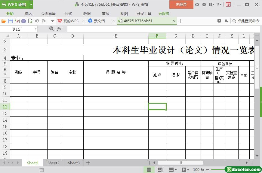Switch to Normal view in status bar
Viewport: 262px width, 173px height.
(149, 170)
